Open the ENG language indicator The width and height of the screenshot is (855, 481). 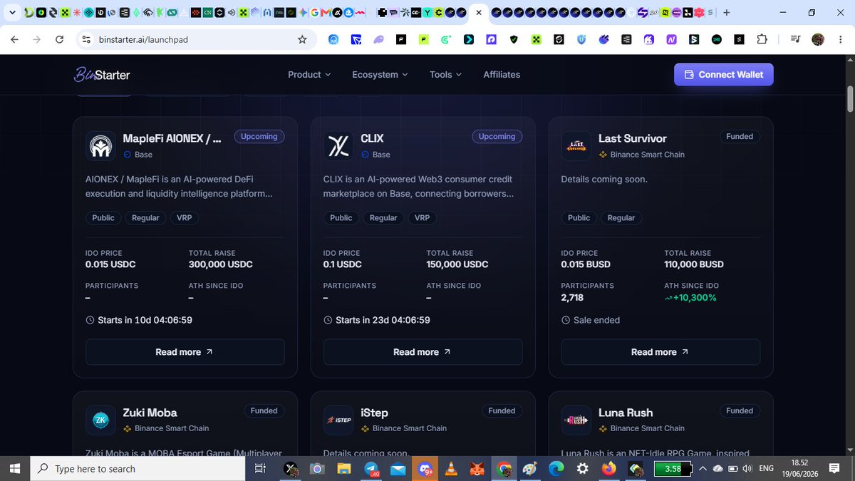[x=767, y=469]
